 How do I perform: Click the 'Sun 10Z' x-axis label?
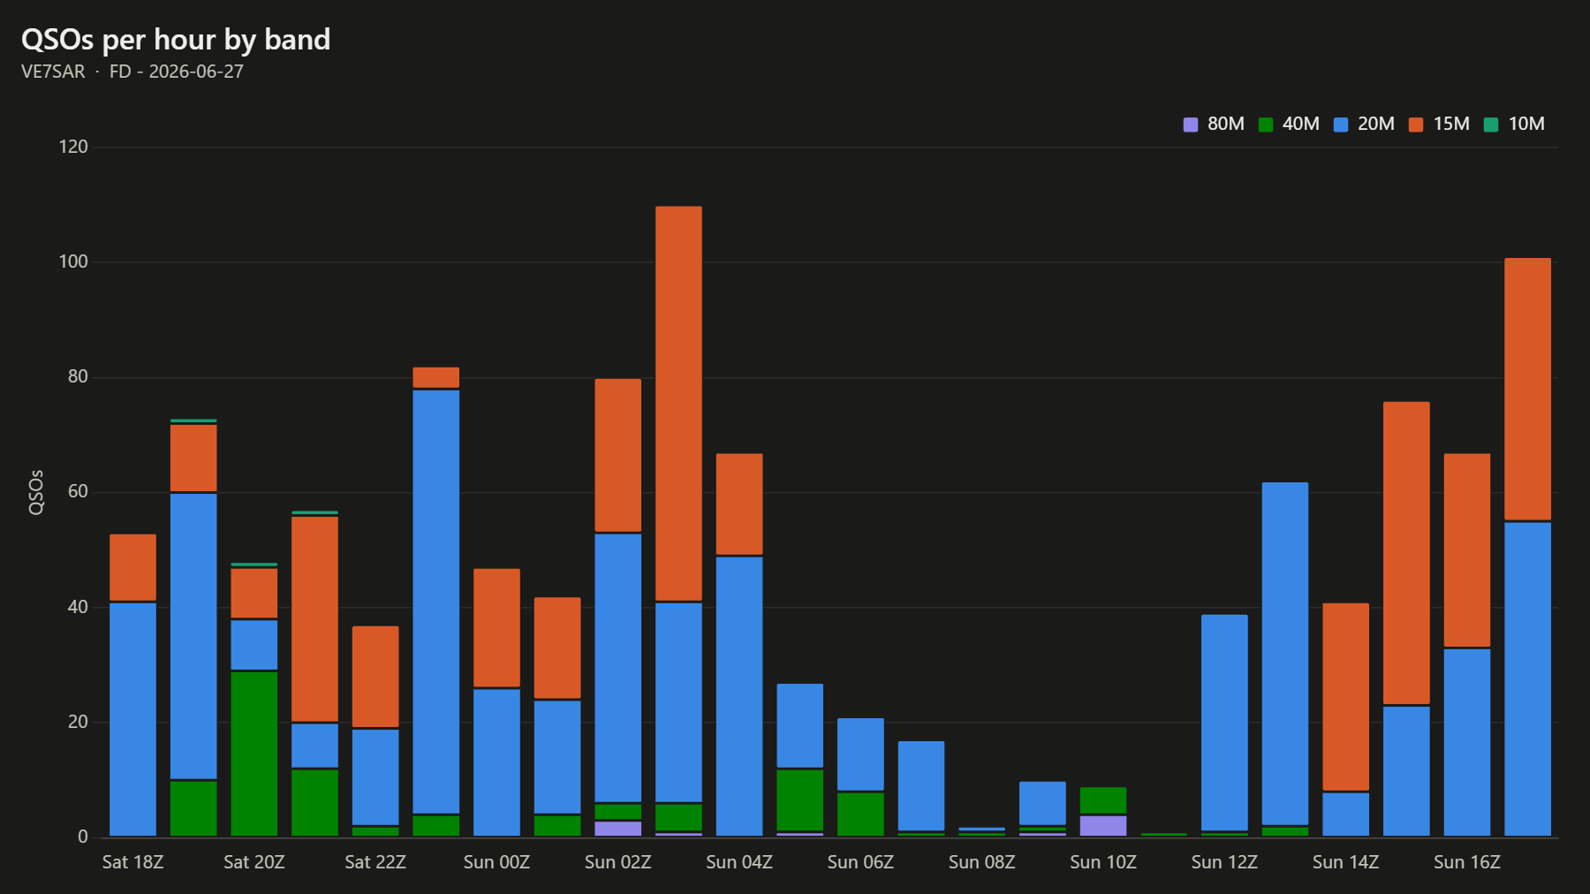[1103, 862]
